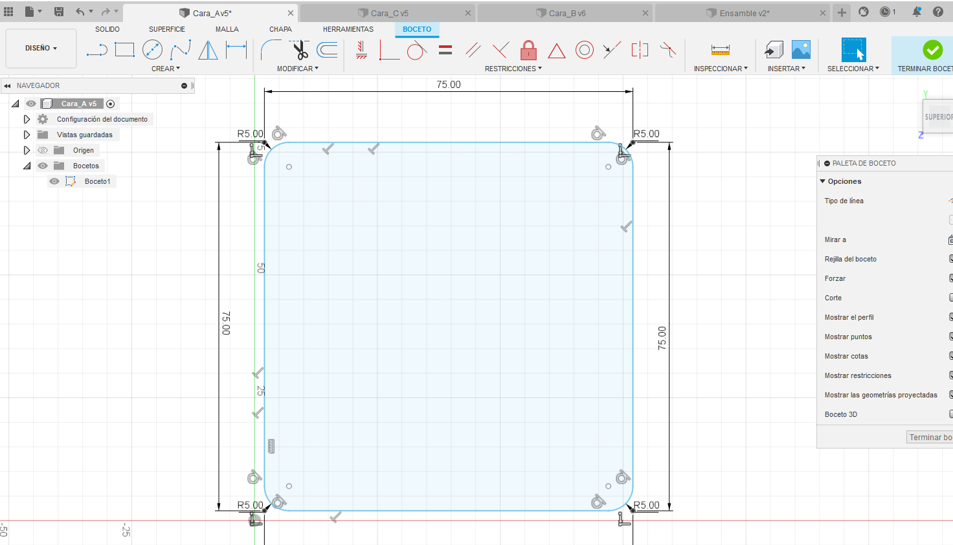Switch to the HERRAMIENTAS ribbon tab
953x545 pixels.
coord(348,29)
